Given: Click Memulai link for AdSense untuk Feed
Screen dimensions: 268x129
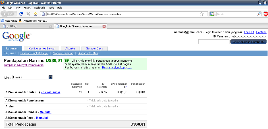Looking at the screenshot, I should pos(42,118).
